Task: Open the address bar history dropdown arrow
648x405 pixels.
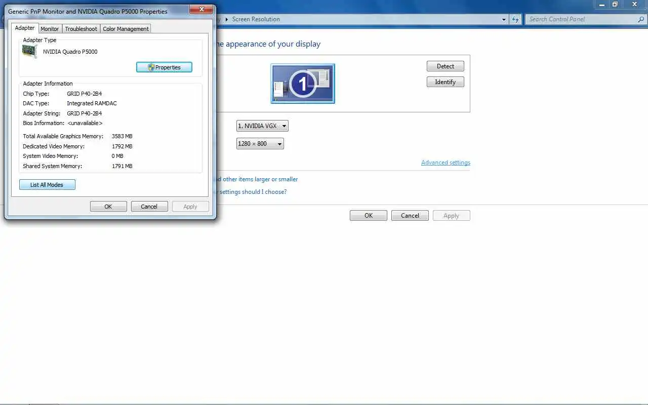Action: (x=504, y=20)
